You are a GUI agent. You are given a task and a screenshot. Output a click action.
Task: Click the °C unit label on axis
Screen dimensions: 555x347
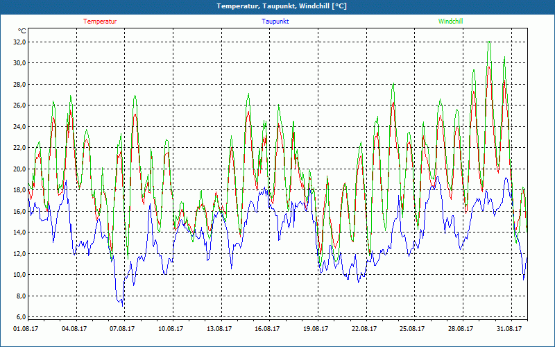pyautogui.click(x=22, y=31)
